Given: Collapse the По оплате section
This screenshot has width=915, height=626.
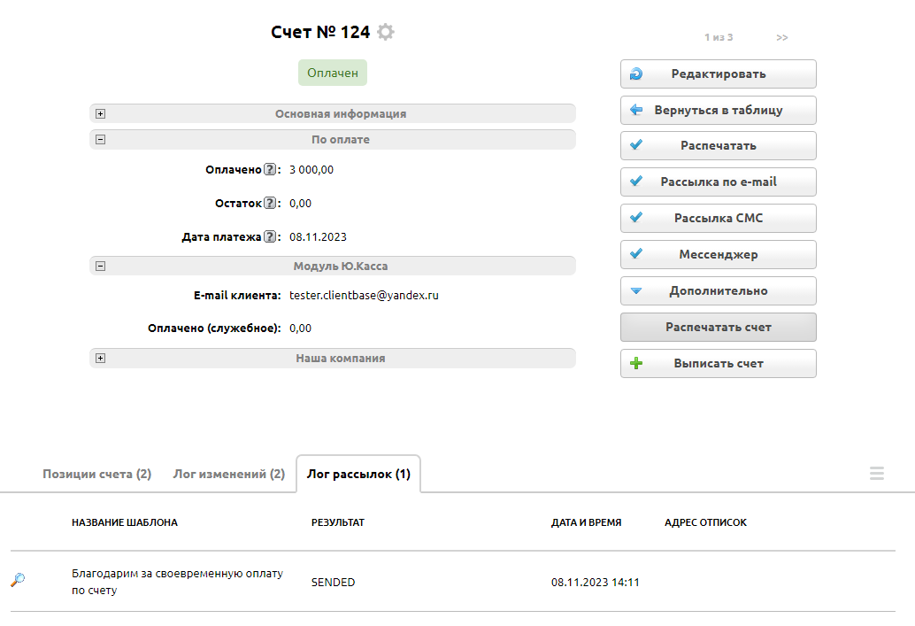Looking at the screenshot, I should (x=101, y=140).
